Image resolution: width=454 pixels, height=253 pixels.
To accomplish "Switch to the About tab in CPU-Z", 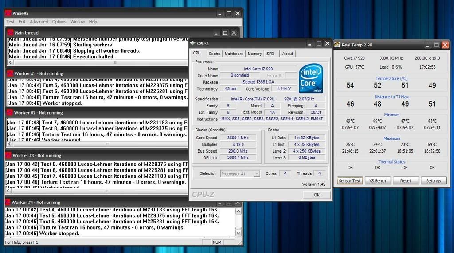I will pyautogui.click(x=287, y=54).
